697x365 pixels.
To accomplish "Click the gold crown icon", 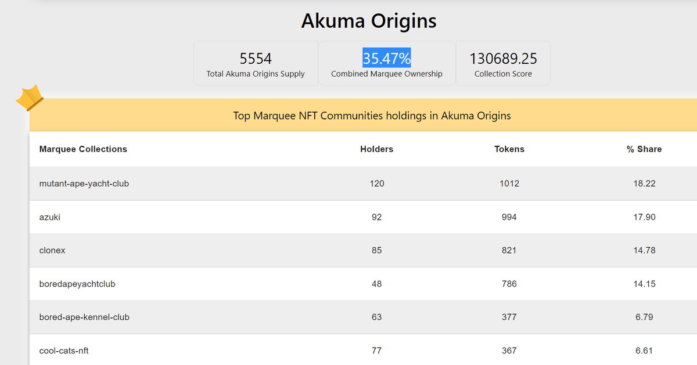I will click(30, 98).
